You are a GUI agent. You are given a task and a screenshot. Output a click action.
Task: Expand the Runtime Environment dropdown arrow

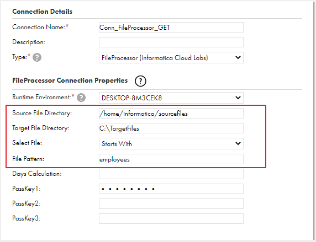[238, 98]
